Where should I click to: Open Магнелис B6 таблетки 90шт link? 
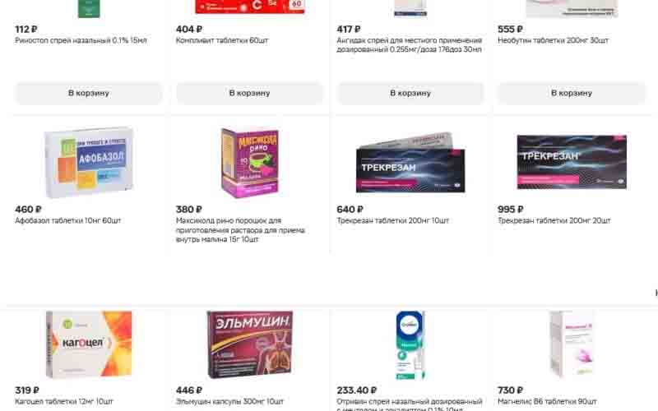tap(547, 401)
